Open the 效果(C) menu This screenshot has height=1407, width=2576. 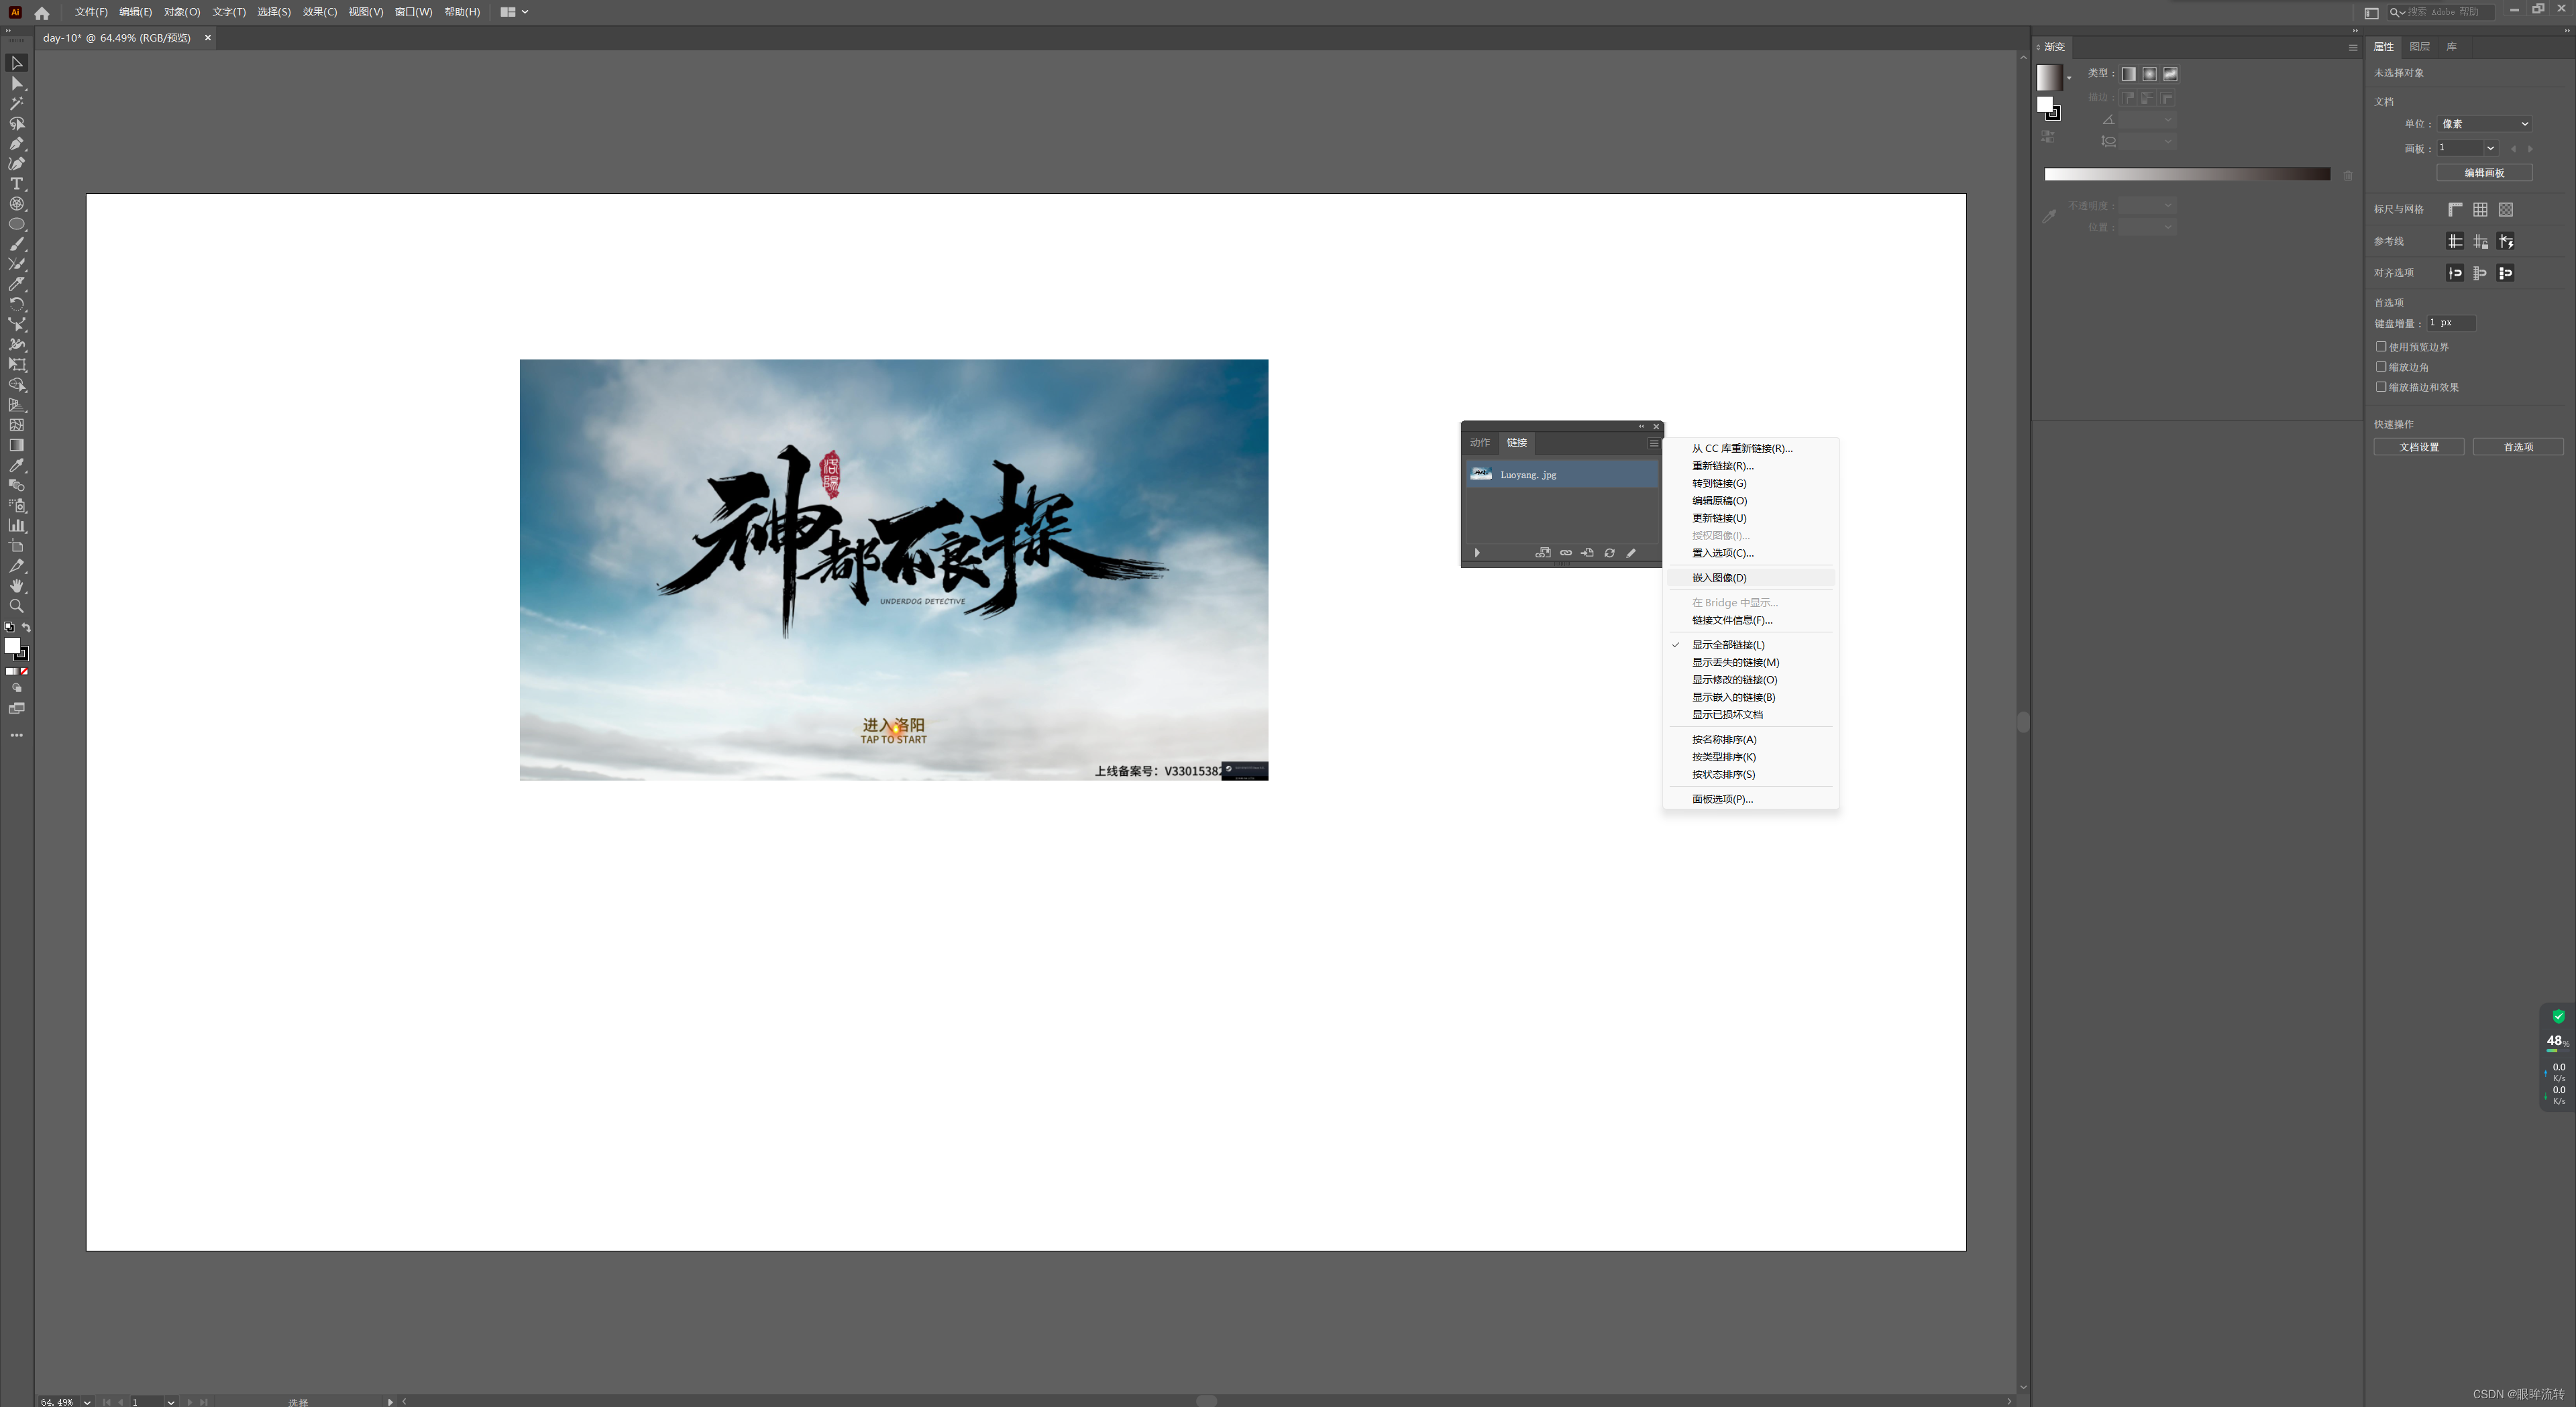tap(320, 12)
